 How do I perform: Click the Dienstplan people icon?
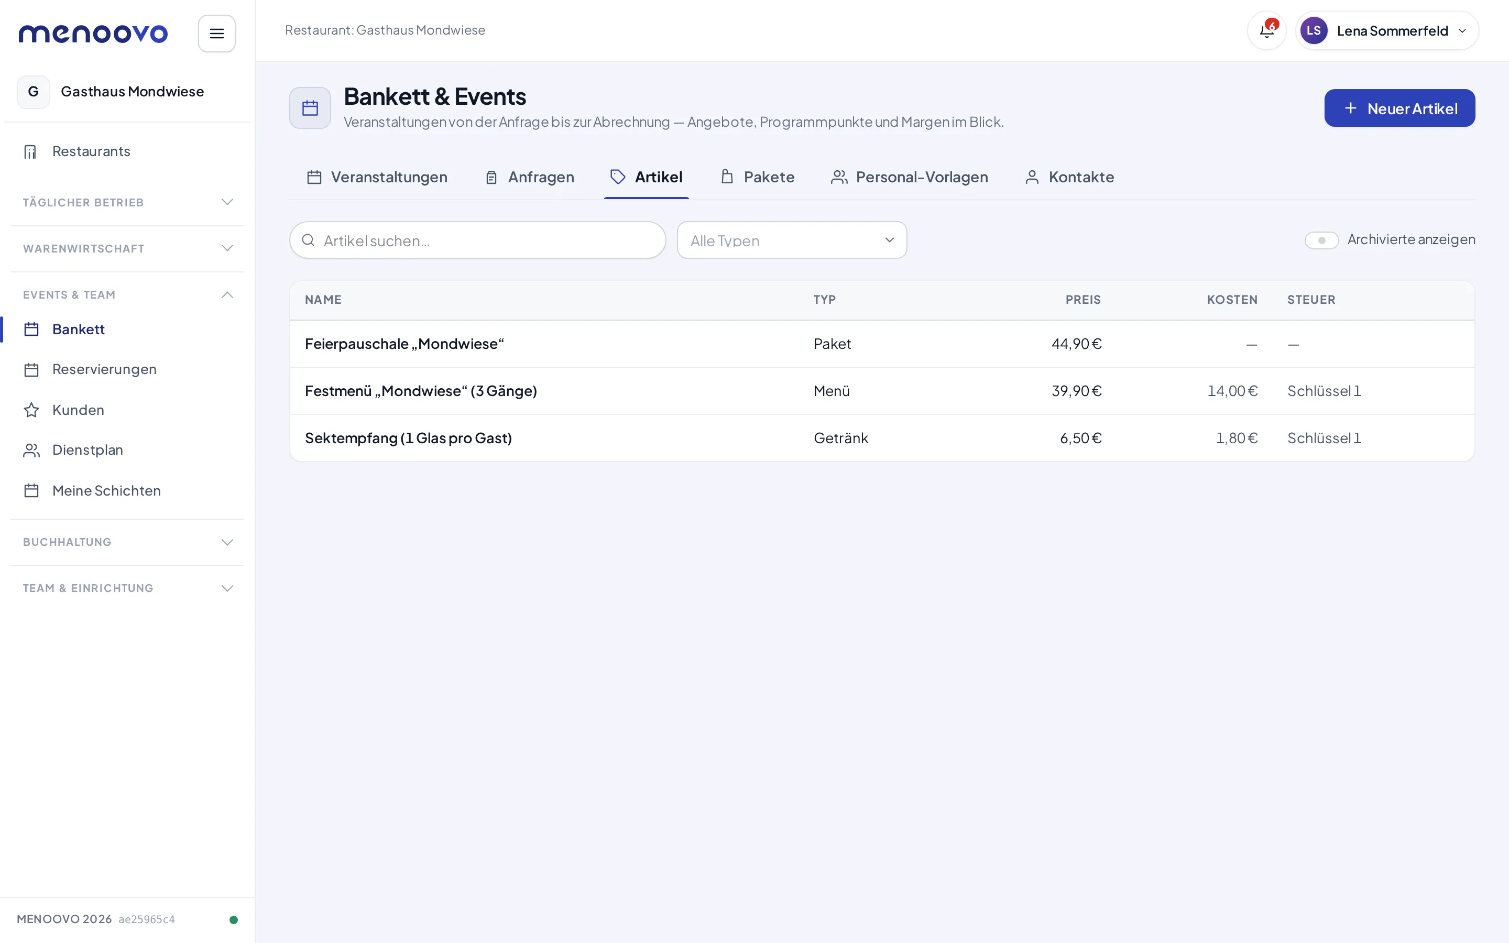click(31, 451)
